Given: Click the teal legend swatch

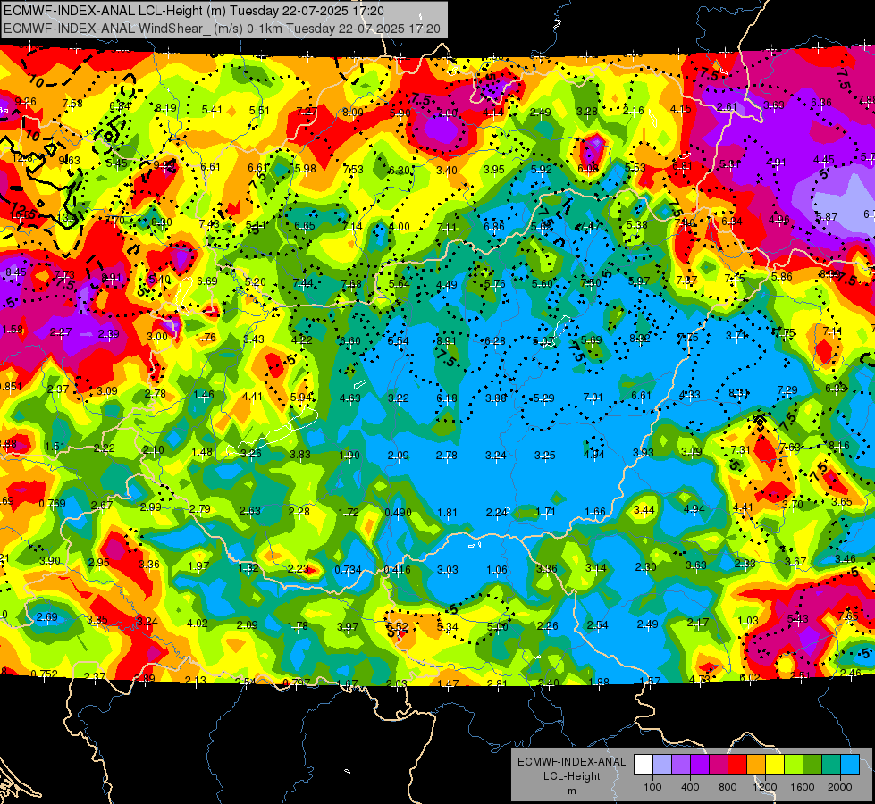Looking at the screenshot, I should click(x=831, y=765).
